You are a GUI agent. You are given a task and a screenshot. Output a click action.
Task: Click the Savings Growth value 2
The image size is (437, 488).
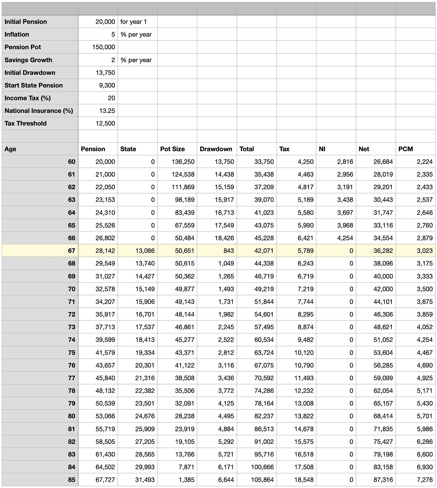98,60
